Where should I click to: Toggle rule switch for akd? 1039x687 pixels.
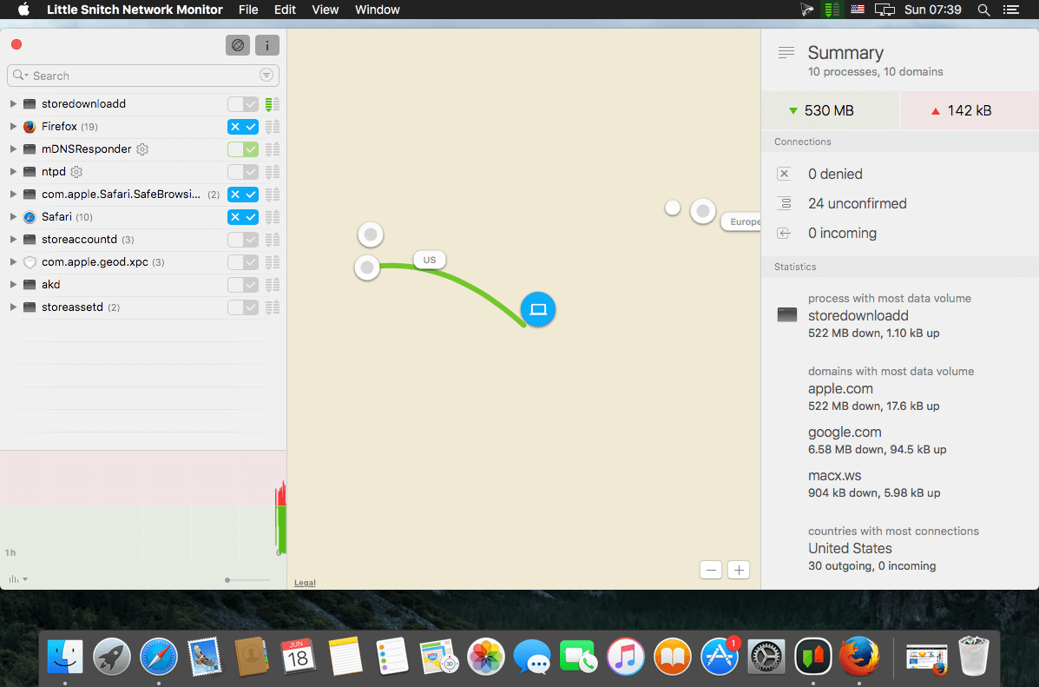coord(242,285)
